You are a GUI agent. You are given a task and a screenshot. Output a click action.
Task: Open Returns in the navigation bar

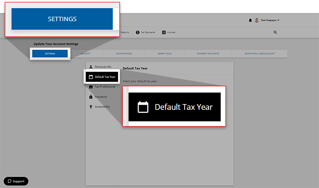[125, 32]
